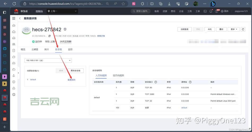The image size is (252, 132).
Task: Expand the 上海一 region dropdown
Action: [62, 11]
